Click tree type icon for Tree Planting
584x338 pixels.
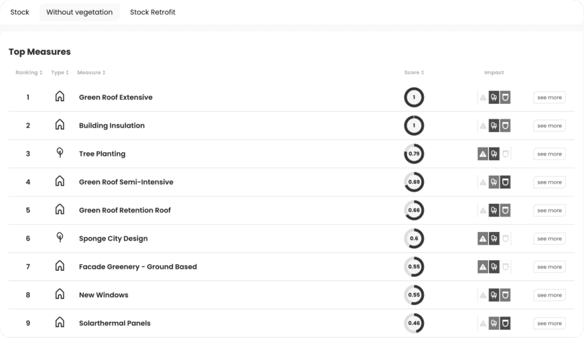60,153
